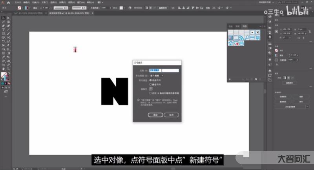
Task: Pick the Pen tool in the left toolbar
Action: (3, 26)
